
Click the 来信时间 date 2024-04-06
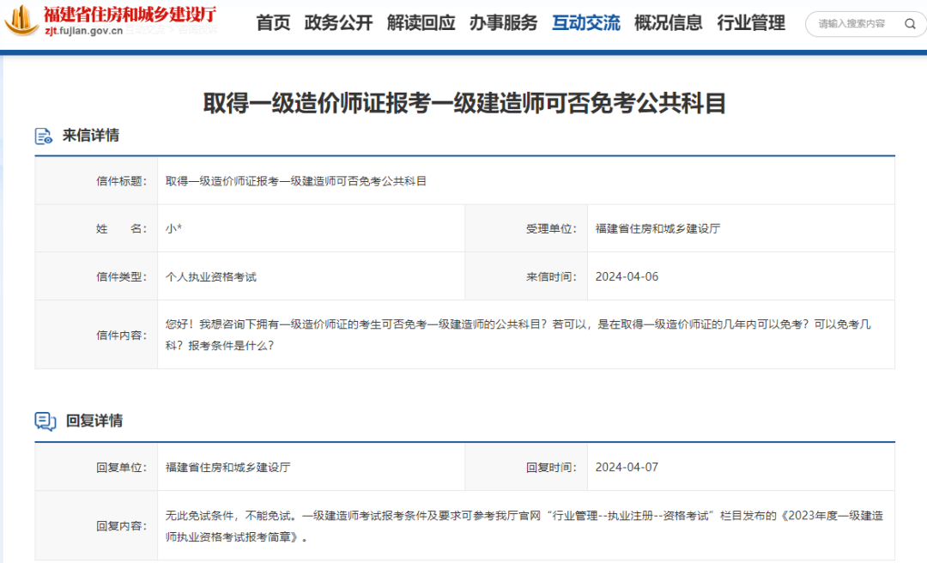627,276
